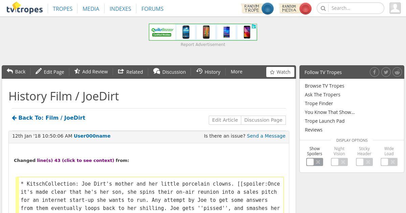Screen dimensions: 406x213
Task: Open Related pages
Action: [x=130, y=72]
